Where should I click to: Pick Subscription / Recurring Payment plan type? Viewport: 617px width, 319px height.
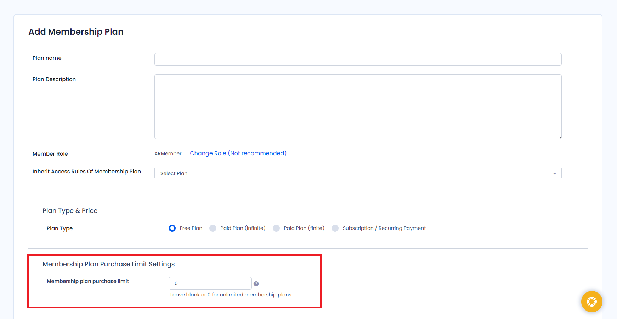coord(335,228)
